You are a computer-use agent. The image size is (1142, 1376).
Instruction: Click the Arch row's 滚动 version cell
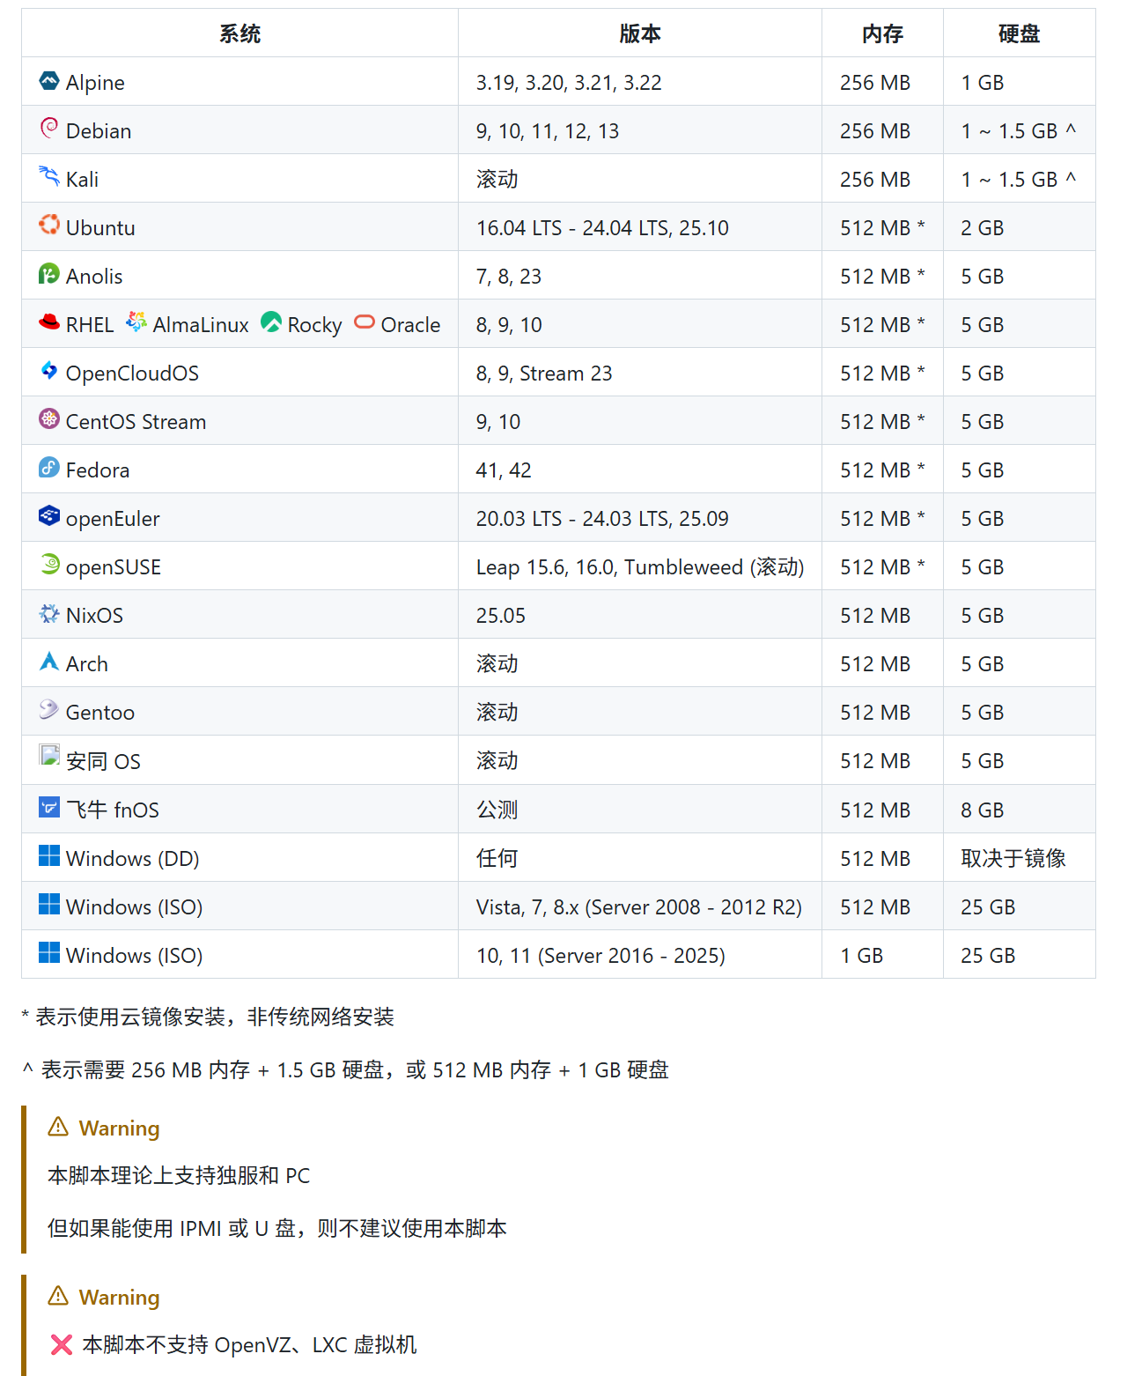pos(640,663)
